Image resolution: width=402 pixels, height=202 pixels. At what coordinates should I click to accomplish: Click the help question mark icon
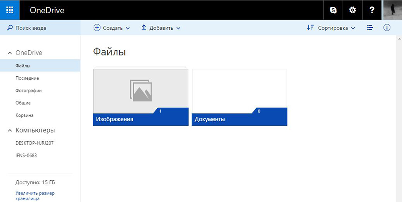tap(372, 10)
